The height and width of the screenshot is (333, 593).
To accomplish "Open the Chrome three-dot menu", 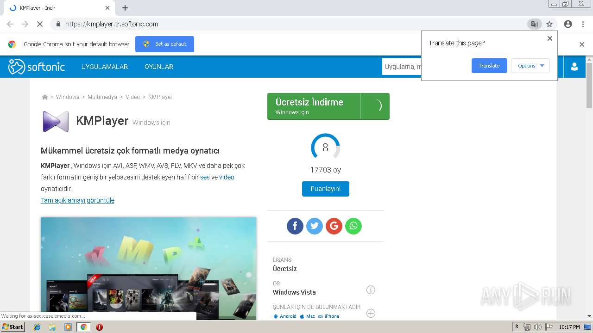I will [x=583, y=24].
